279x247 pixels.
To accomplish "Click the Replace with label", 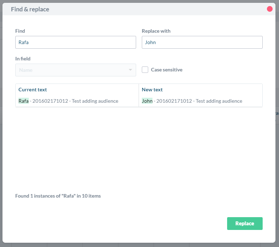I will 156,31.
